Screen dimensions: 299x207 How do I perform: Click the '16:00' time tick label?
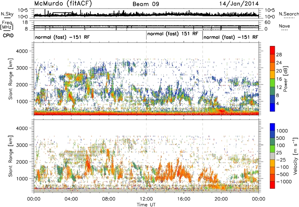(184, 199)
